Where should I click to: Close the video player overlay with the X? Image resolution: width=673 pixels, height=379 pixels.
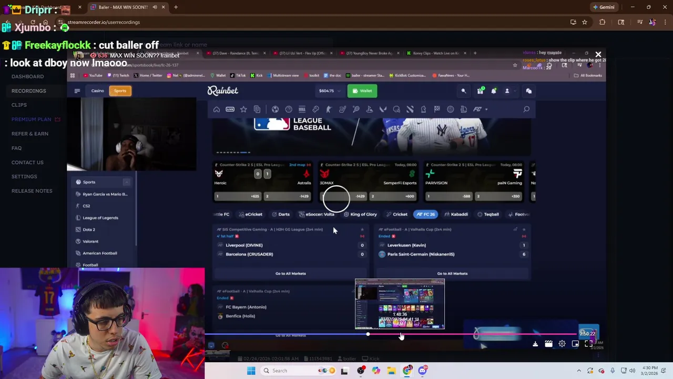pos(598,54)
